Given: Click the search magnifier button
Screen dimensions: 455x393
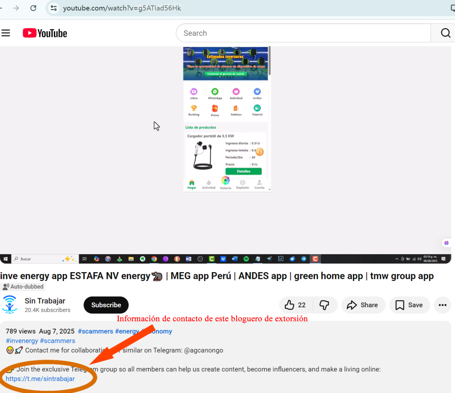Looking at the screenshot, I should pos(445,33).
